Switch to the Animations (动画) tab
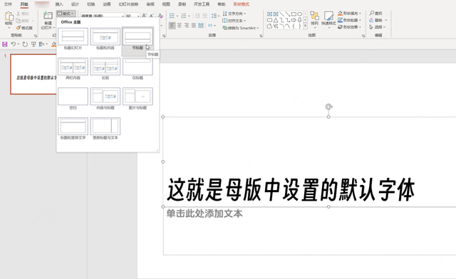Screen dimensions: 456x279 [x=107, y=4]
